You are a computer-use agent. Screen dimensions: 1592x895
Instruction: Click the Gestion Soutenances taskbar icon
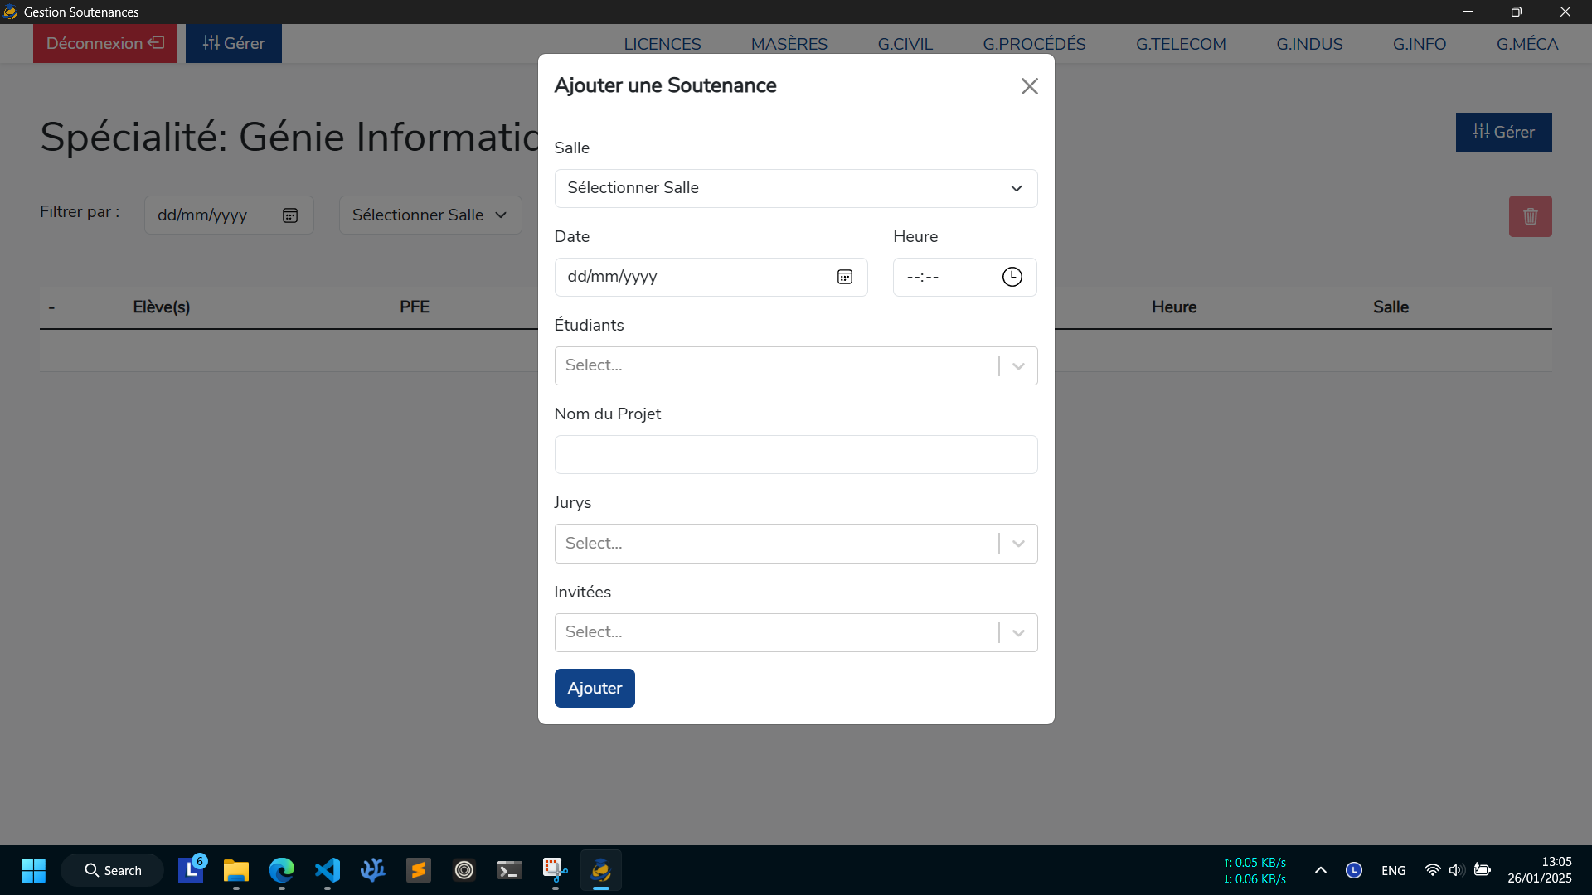[x=601, y=870]
